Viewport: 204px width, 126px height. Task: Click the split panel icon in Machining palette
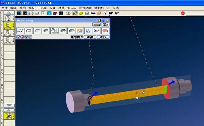click(105, 25)
